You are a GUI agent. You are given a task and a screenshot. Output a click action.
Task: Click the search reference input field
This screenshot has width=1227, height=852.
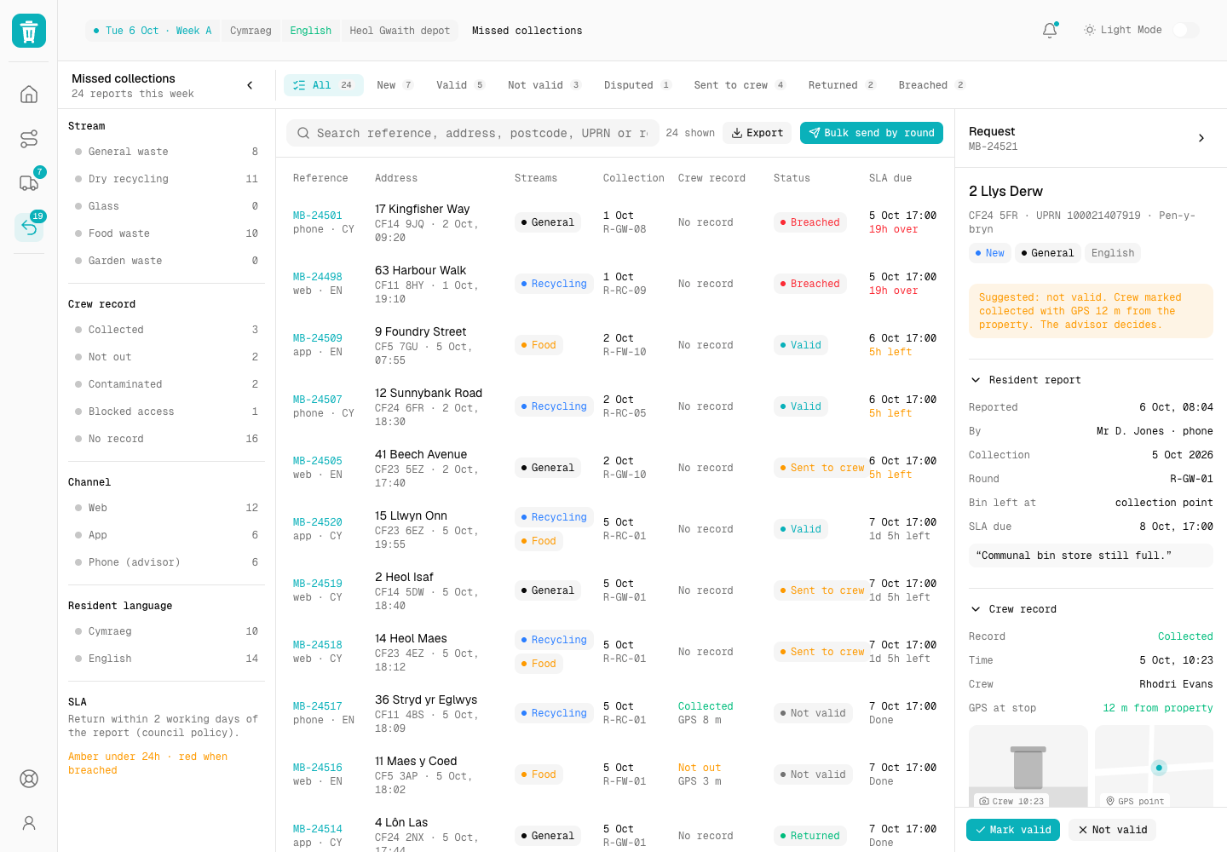(473, 133)
